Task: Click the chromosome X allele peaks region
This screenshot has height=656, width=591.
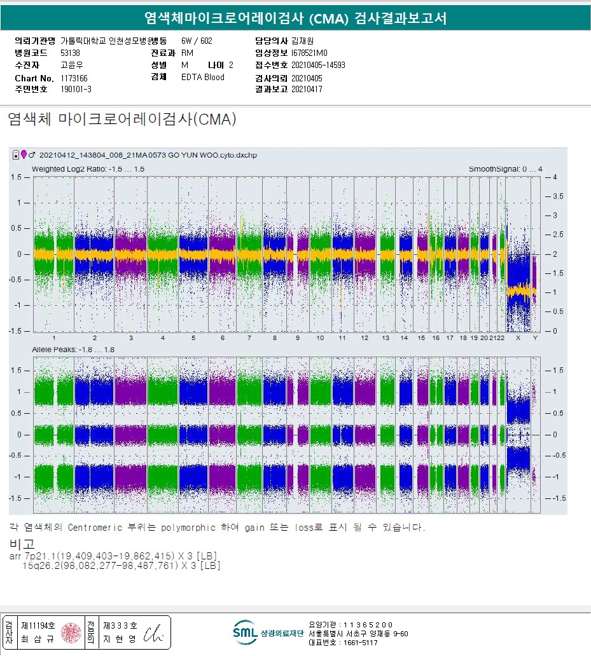Action: pos(518,435)
